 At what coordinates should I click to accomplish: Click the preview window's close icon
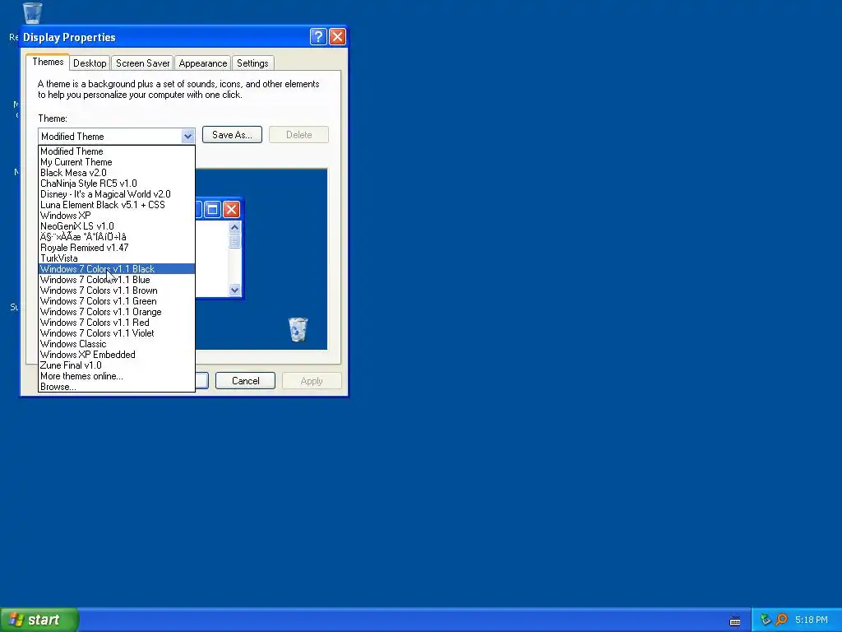pos(231,209)
